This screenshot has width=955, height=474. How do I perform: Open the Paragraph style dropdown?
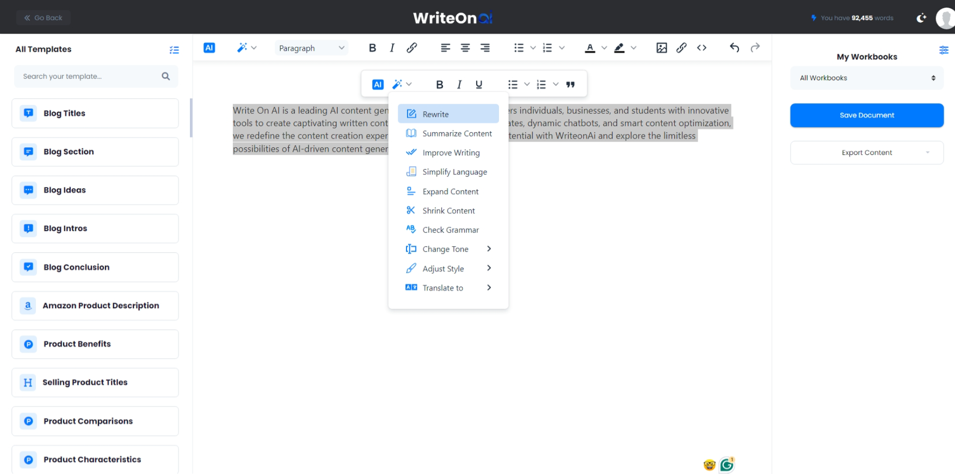pyautogui.click(x=311, y=48)
